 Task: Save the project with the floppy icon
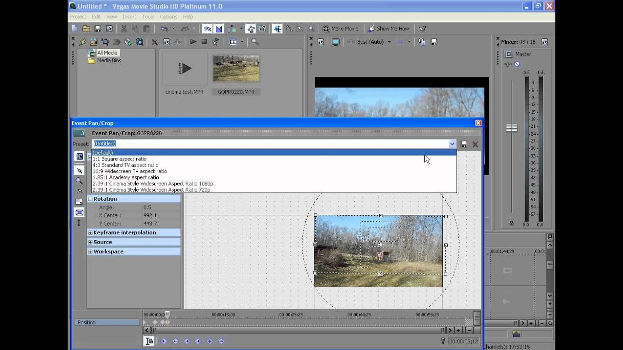tap(97, 29)
